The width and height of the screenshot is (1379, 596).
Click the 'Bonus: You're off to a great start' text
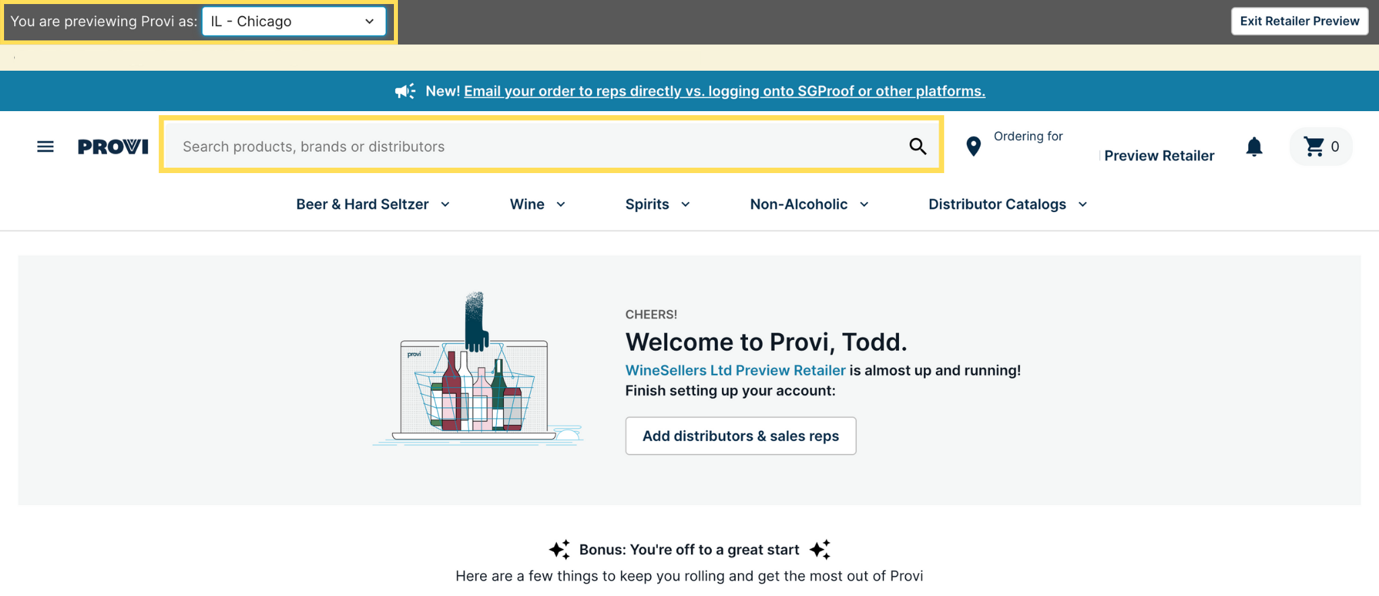pyautogui.click(x=689, y=550)
